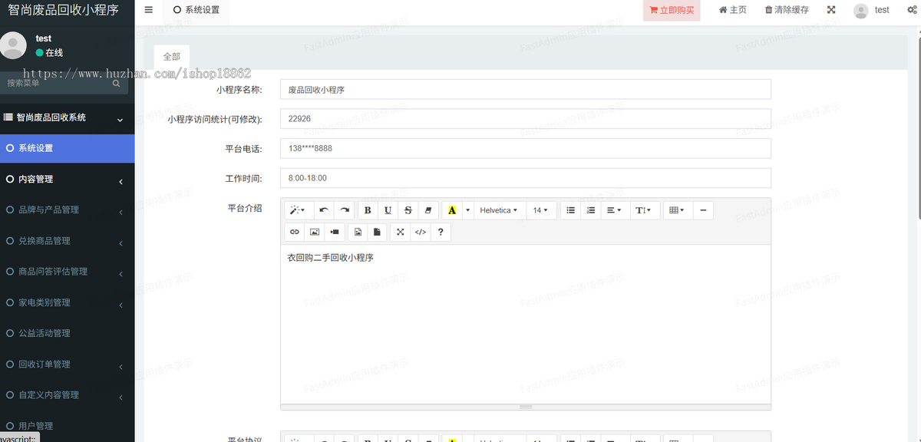Click the 小程序名称 input field
This screenshot has height=442, width=921.
[525, 90]
